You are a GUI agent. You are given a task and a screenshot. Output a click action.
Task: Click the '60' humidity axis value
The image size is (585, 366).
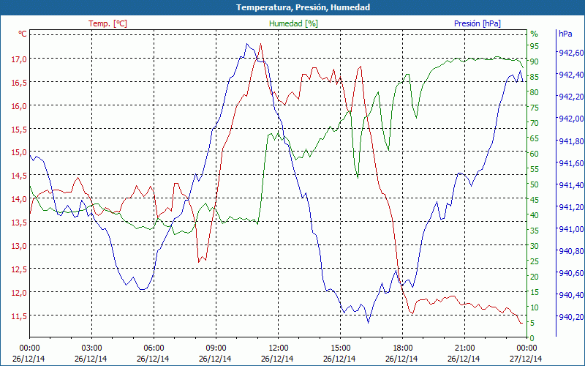pos(535,154)
